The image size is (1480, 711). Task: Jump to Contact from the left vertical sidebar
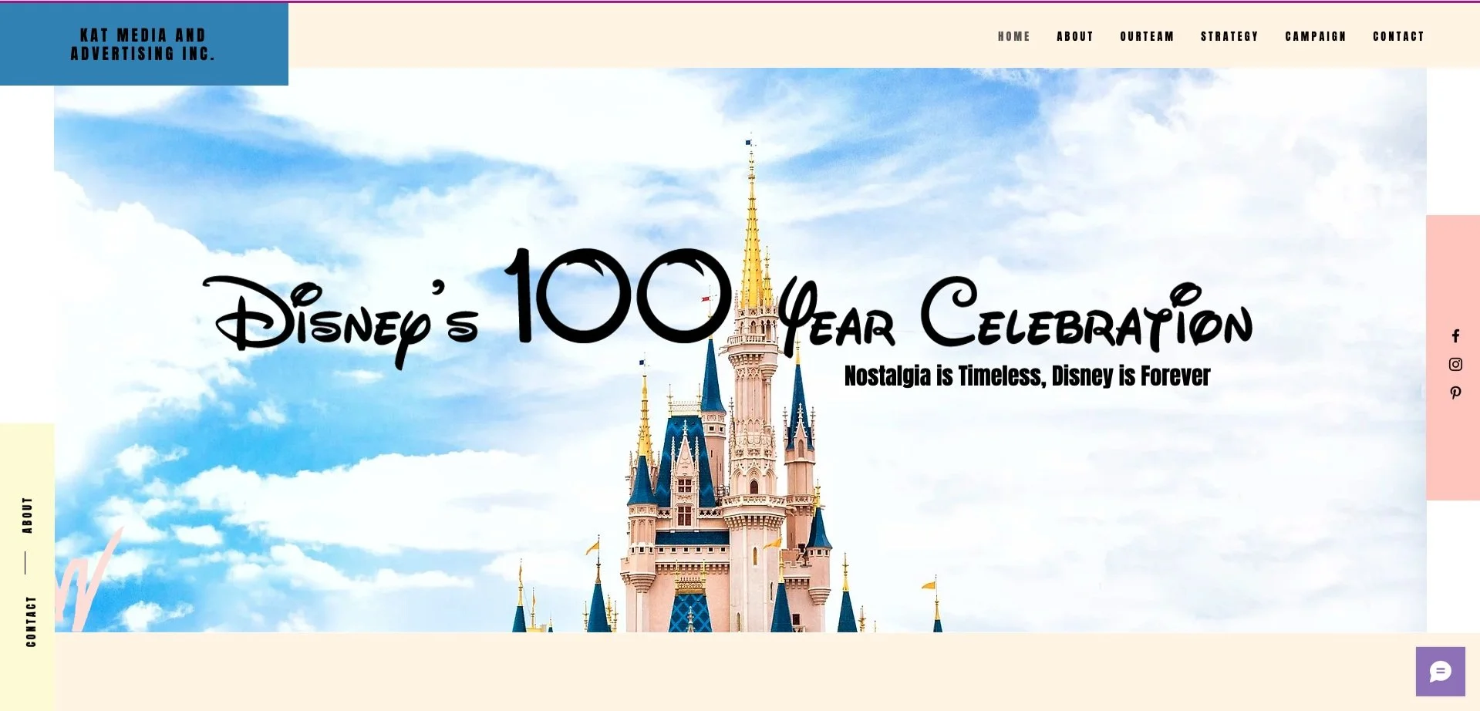[31, 621]
